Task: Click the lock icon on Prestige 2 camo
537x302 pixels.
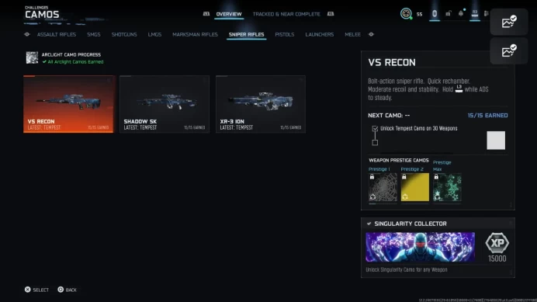Action: (404, 177)
